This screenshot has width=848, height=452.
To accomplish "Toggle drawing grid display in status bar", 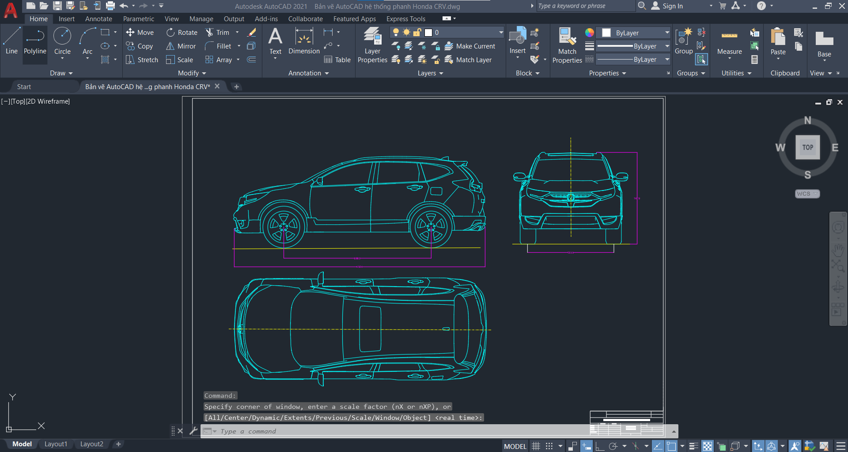I will pyautogui.click(x=536, y=446).
